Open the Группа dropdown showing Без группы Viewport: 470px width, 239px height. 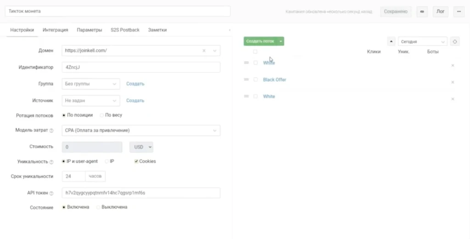(x=91, y=84)
